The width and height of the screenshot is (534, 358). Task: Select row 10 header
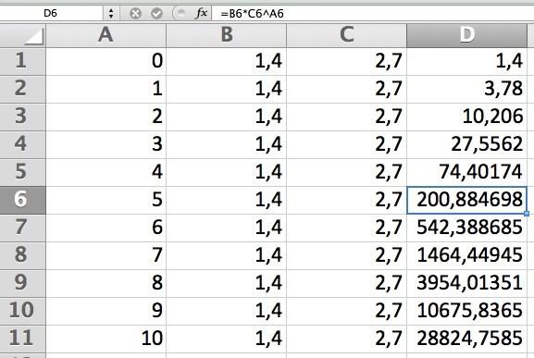click(x=23, y=311)
